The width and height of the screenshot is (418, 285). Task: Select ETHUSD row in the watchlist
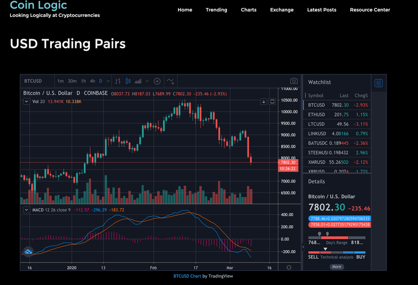point(337,115)
